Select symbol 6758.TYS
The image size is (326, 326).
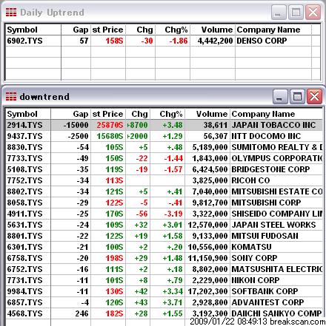pyautogui.click(x=24, y=258)
